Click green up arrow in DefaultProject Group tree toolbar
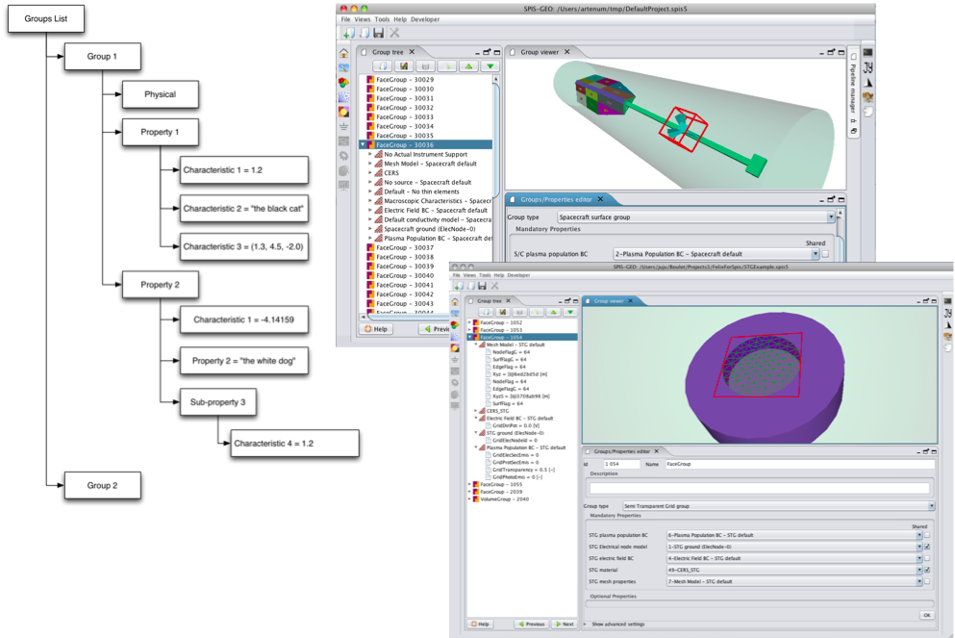The image size is (955, 638). (468, 66)
